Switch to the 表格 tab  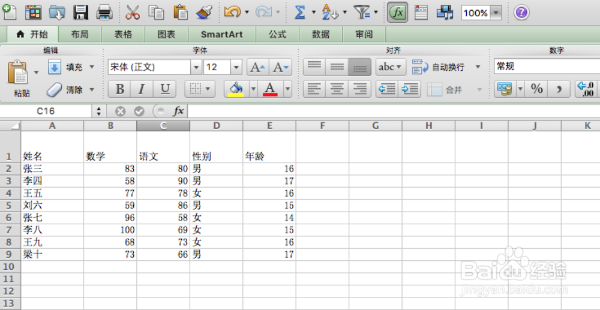(x=123, y=34)
